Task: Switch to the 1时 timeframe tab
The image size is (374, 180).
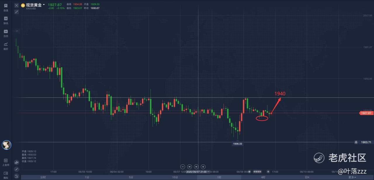Action: point(219,177)
